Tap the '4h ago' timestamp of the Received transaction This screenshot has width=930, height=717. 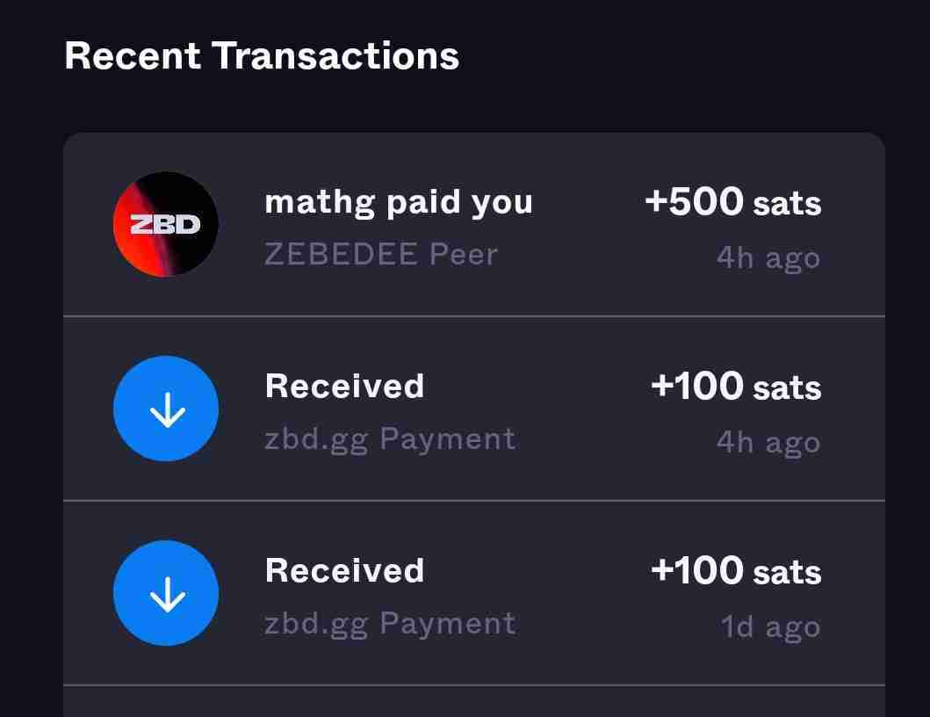pos(768,442)
